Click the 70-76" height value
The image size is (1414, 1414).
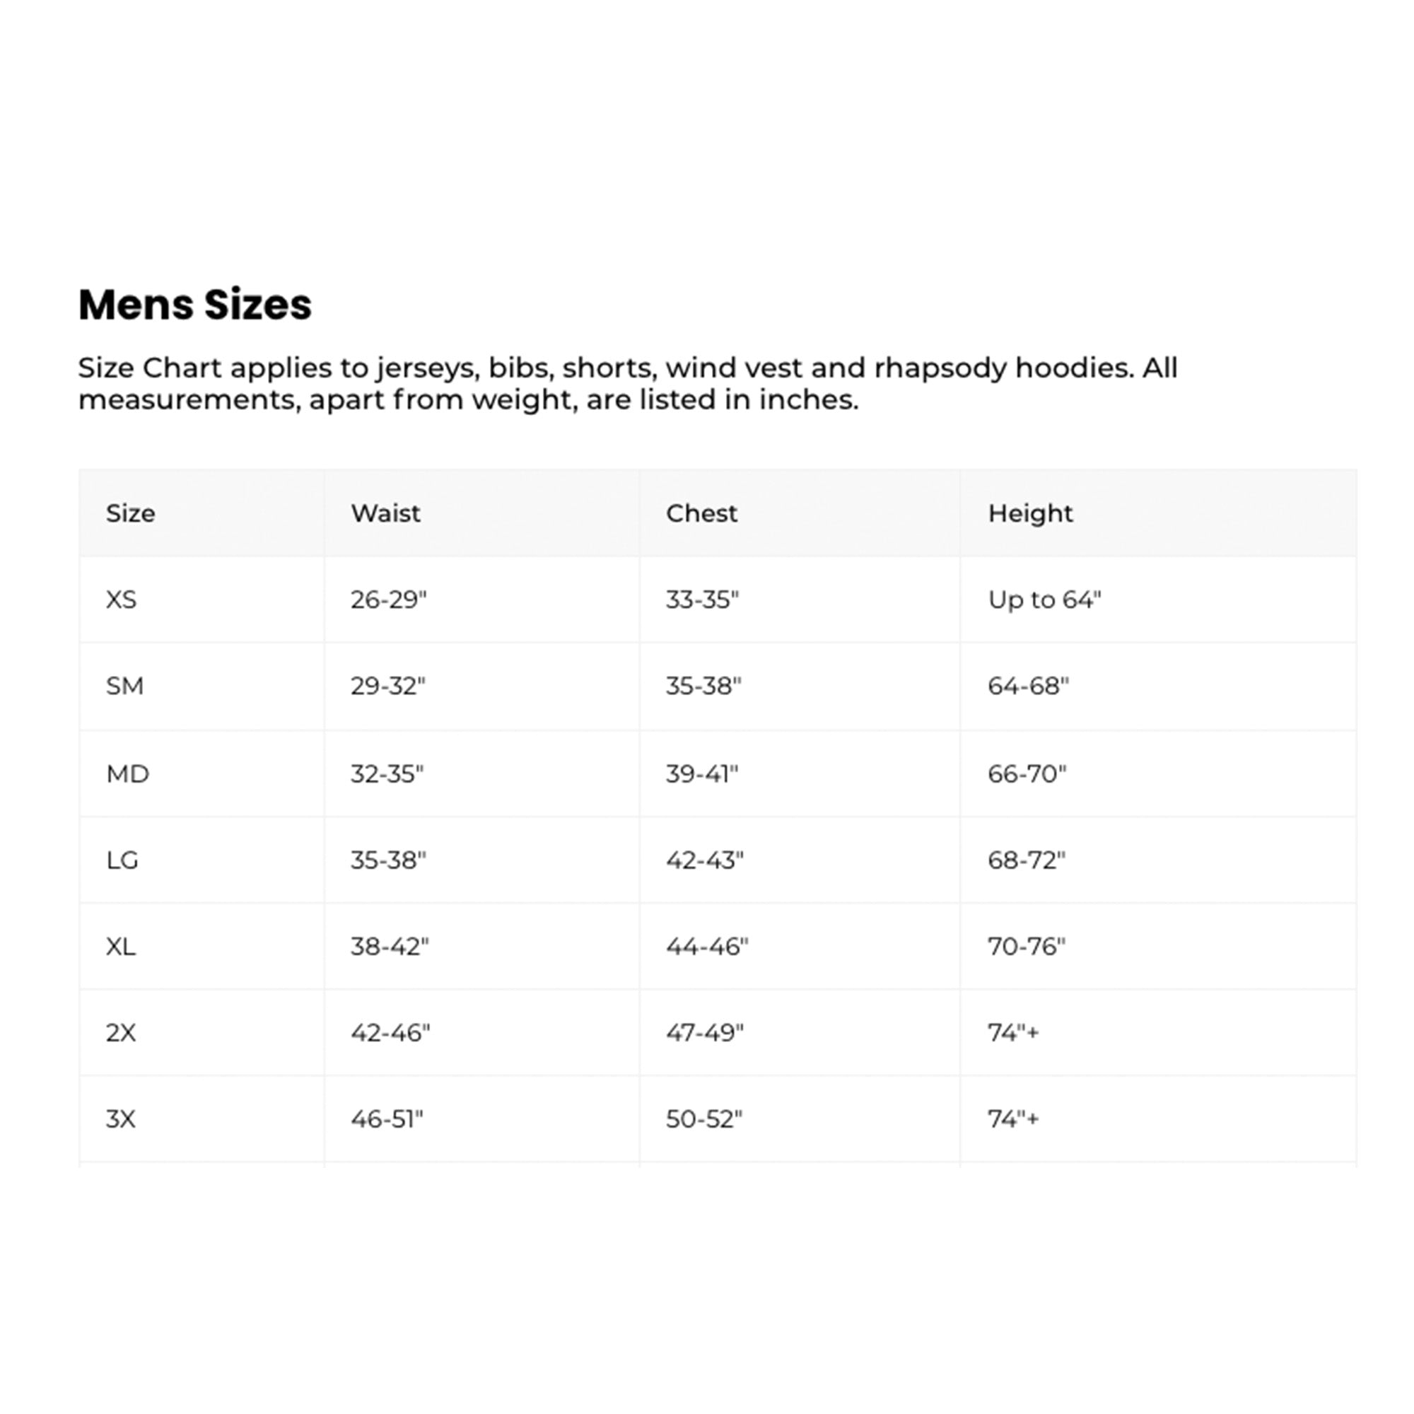(1026, 947)
